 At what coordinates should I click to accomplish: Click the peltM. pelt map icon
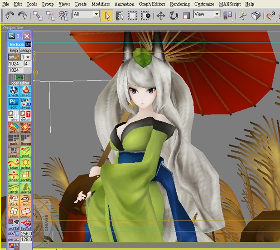click(x=26, y=165)
